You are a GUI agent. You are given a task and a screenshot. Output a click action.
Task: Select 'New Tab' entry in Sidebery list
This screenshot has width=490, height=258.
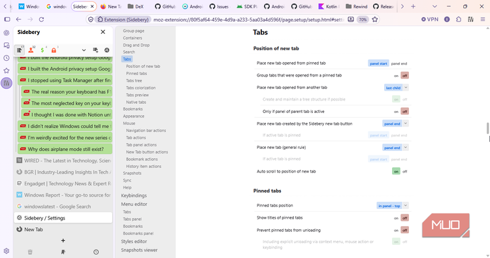tap(63, 229)
